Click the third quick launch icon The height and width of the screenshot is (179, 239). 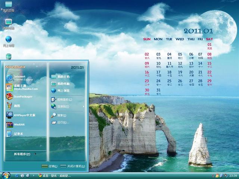coord(28,176)
